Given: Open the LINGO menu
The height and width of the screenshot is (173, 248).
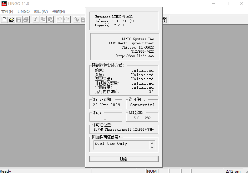Looking at the screenshot, I should [23, 12].
